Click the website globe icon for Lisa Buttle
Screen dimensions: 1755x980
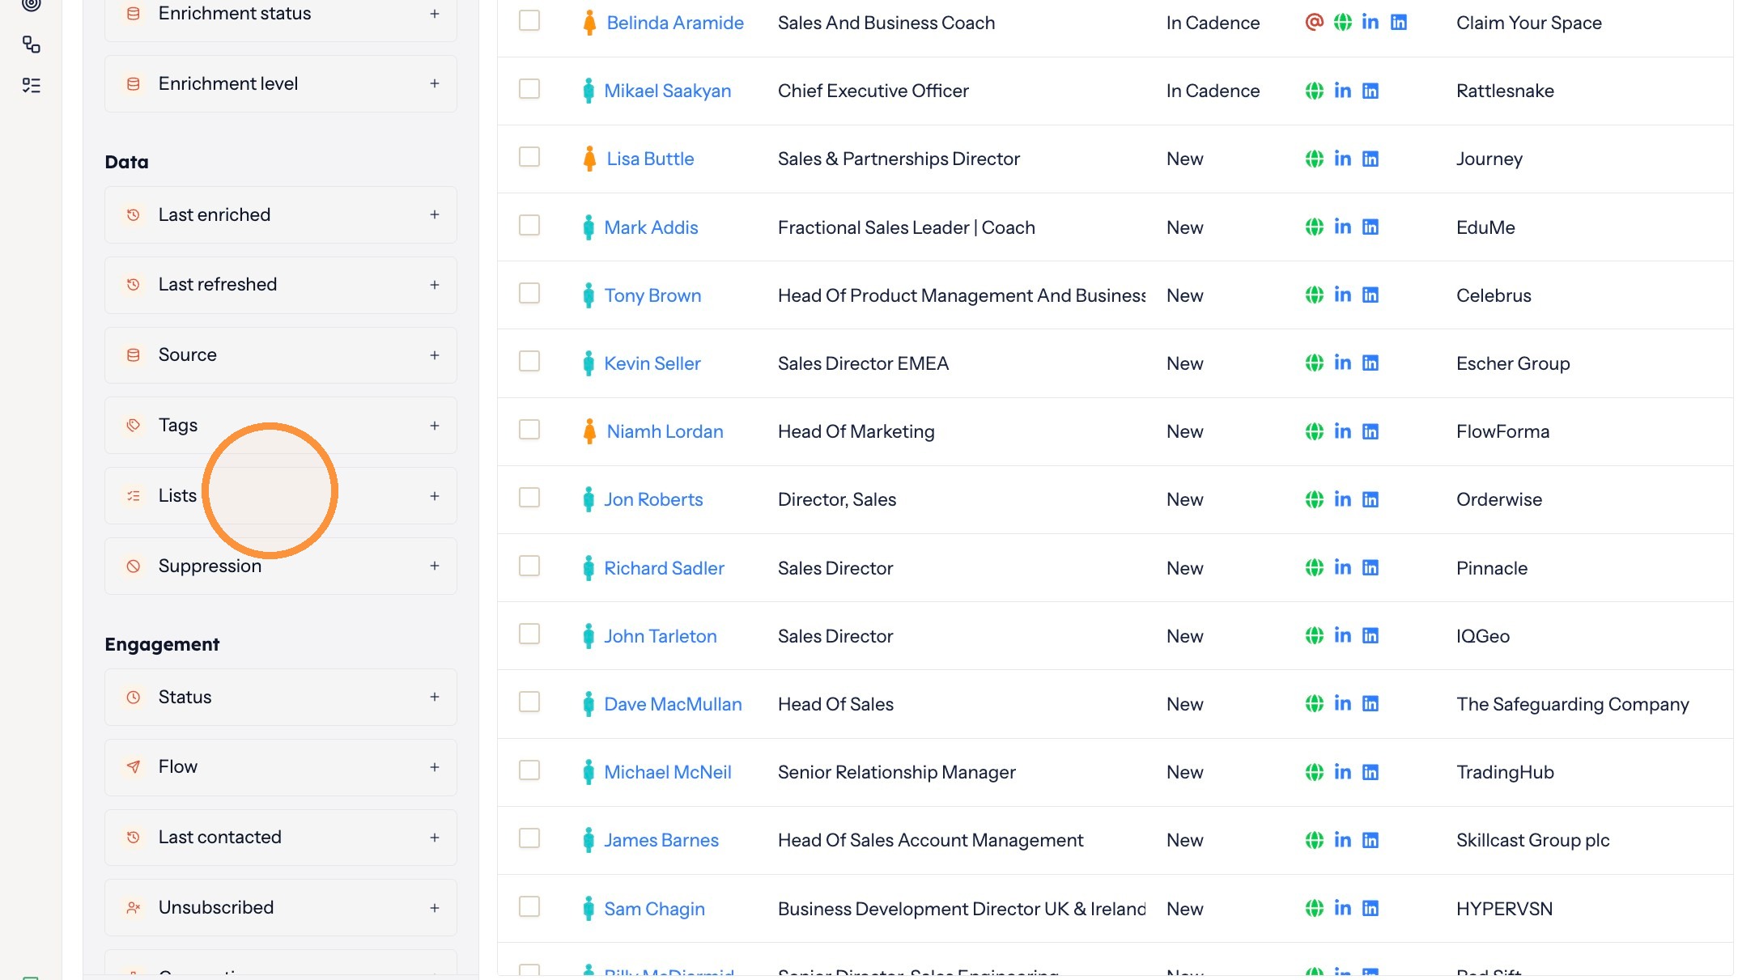pos(1315,159)
